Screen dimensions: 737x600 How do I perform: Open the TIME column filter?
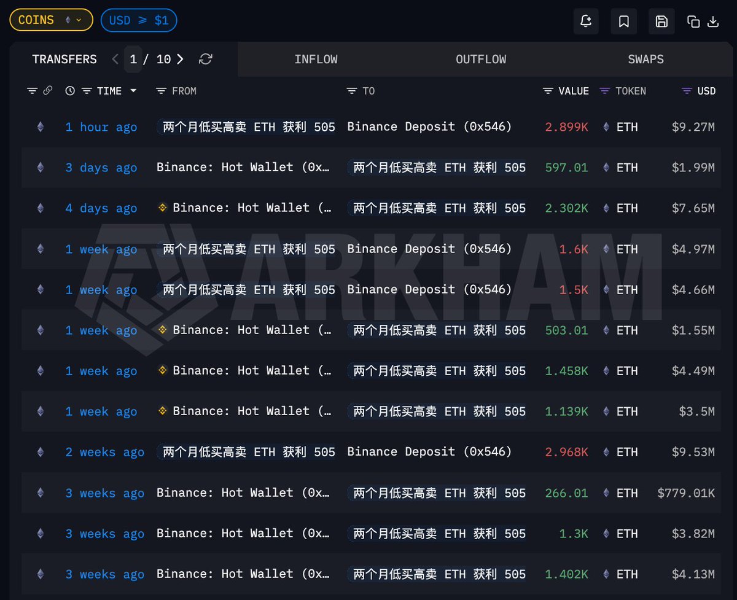click(x=87, y=91)
